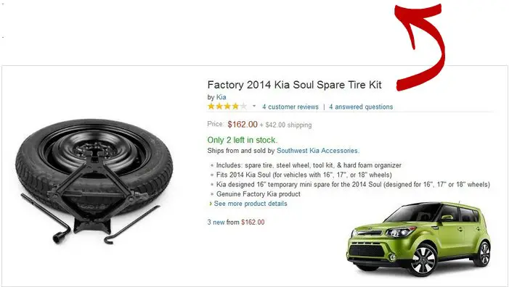Image resolution: width=509 pixels, height=287 pixels.
Task: Click the chevron beside See more product details
Action: pos(211,204)
